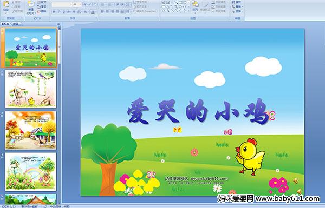The width and height of the screenshot is (325, 208).
Task: Toggle Underline formatting button
Action: [x=63, y=12]
